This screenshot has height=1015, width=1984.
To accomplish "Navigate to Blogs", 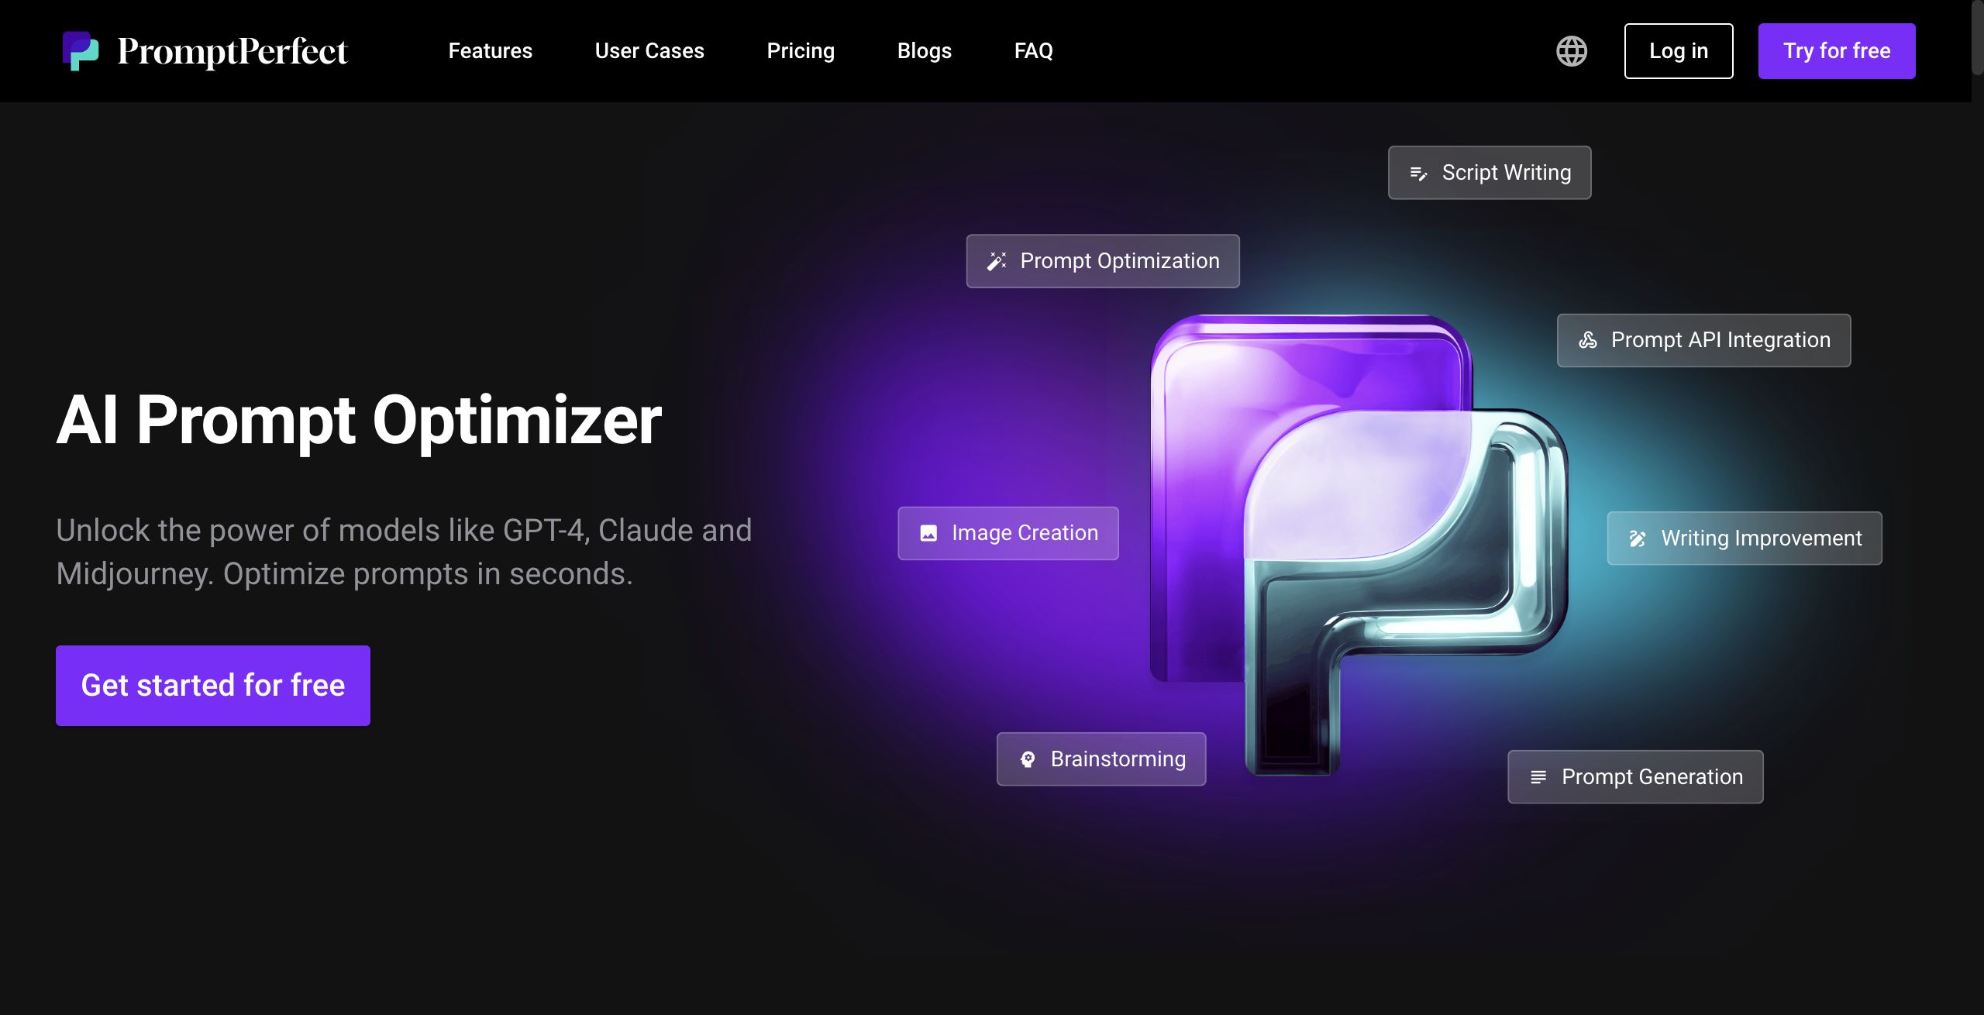I will (x=924, y=51).
